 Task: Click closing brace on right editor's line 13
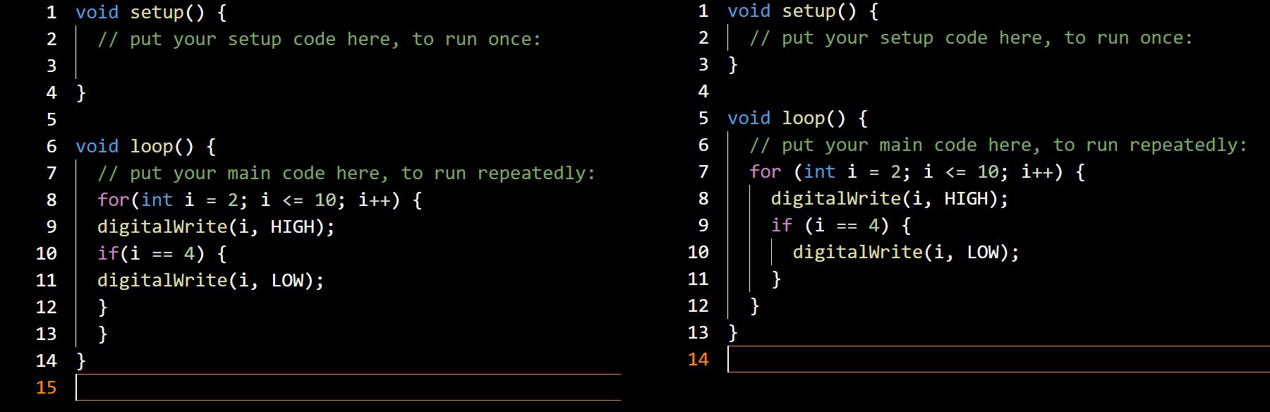[x=732, y=332]
